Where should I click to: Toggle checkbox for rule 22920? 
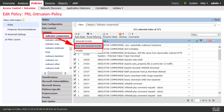[75, 87]
